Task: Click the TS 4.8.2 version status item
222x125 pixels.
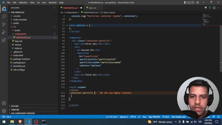Action: [166, 117]
